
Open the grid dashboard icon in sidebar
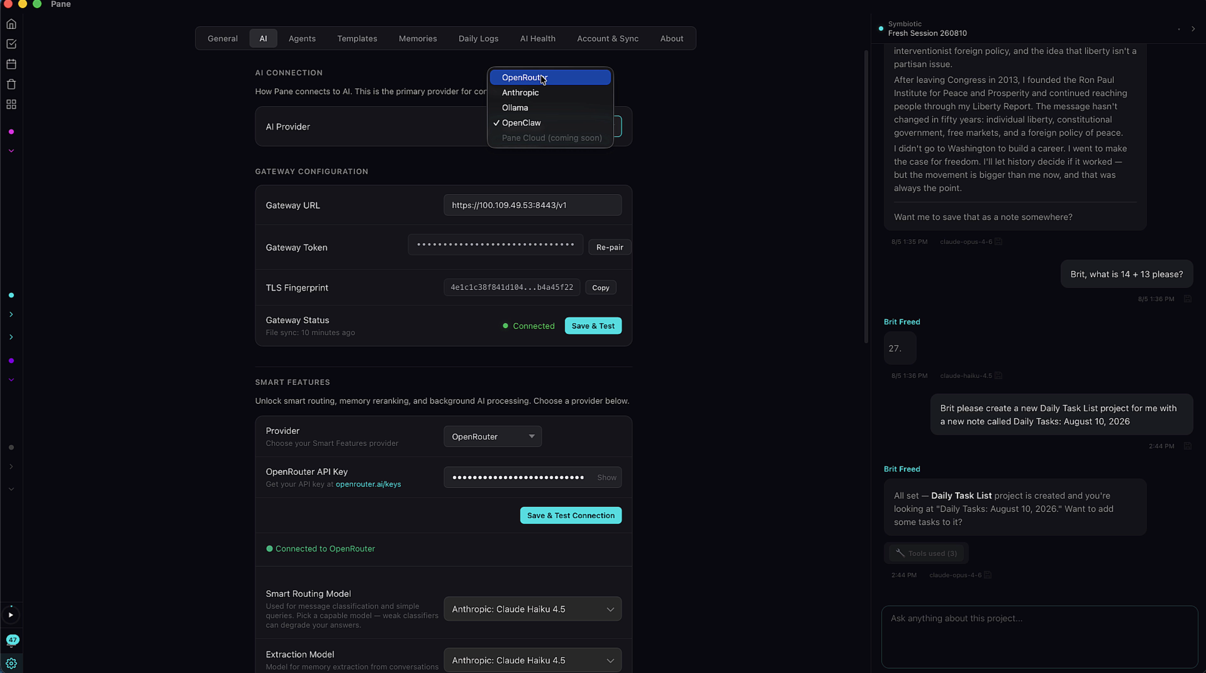11,104
